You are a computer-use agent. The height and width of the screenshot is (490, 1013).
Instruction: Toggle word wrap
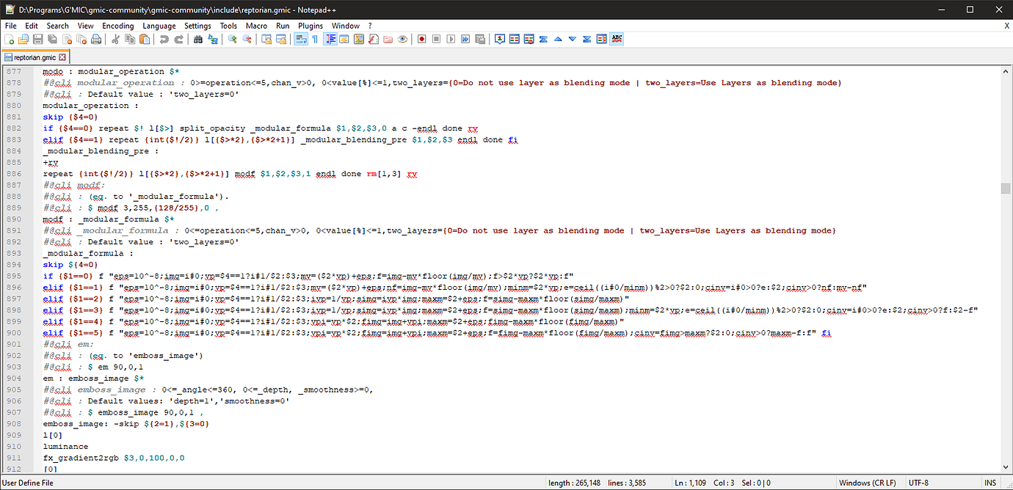[299, 39]
